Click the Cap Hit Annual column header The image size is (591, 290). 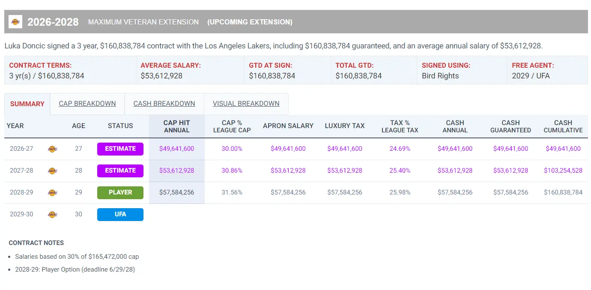(x=176, y=126)
